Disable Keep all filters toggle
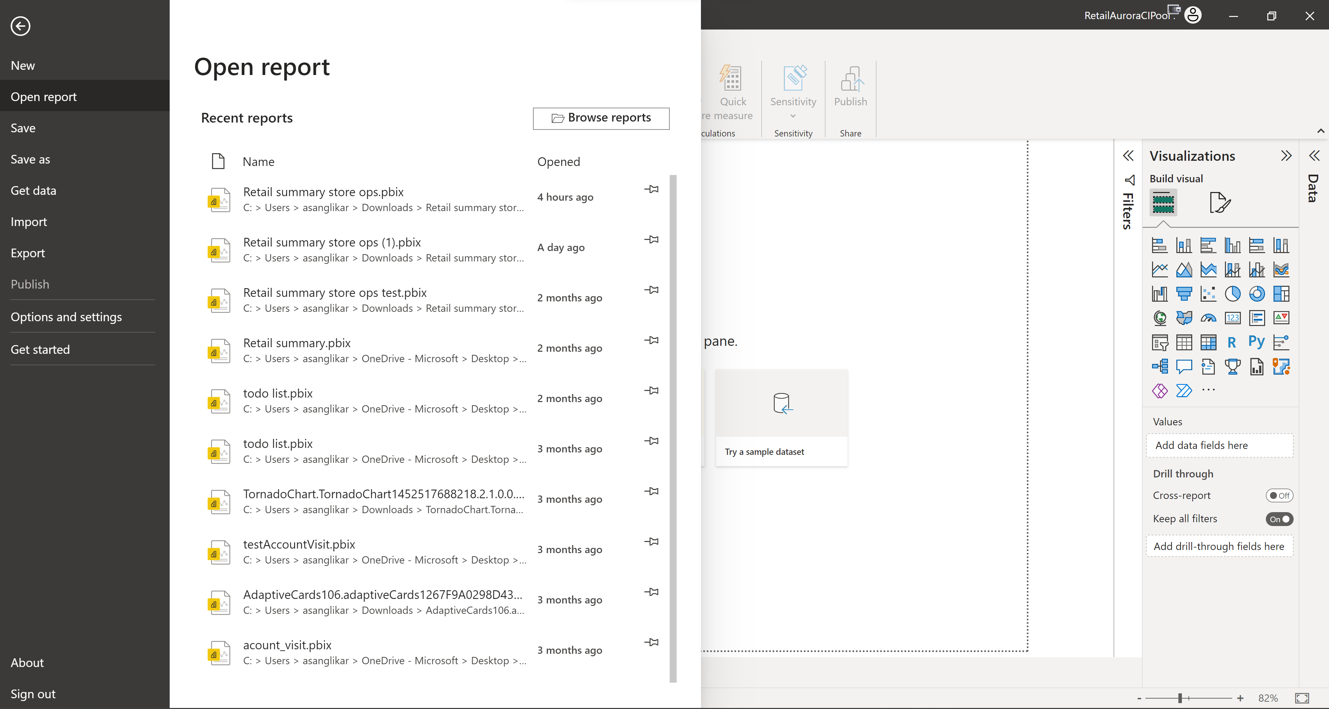The height and width of the screenshot is (709, 1329). (x=1279, y=518)
